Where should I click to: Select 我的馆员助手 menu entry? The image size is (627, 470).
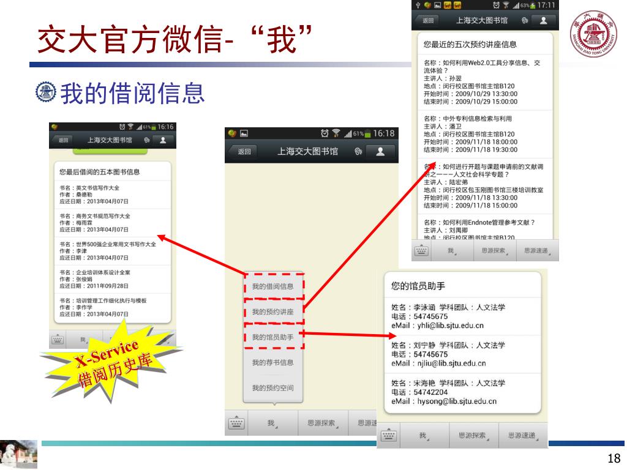tap(273, 337)
